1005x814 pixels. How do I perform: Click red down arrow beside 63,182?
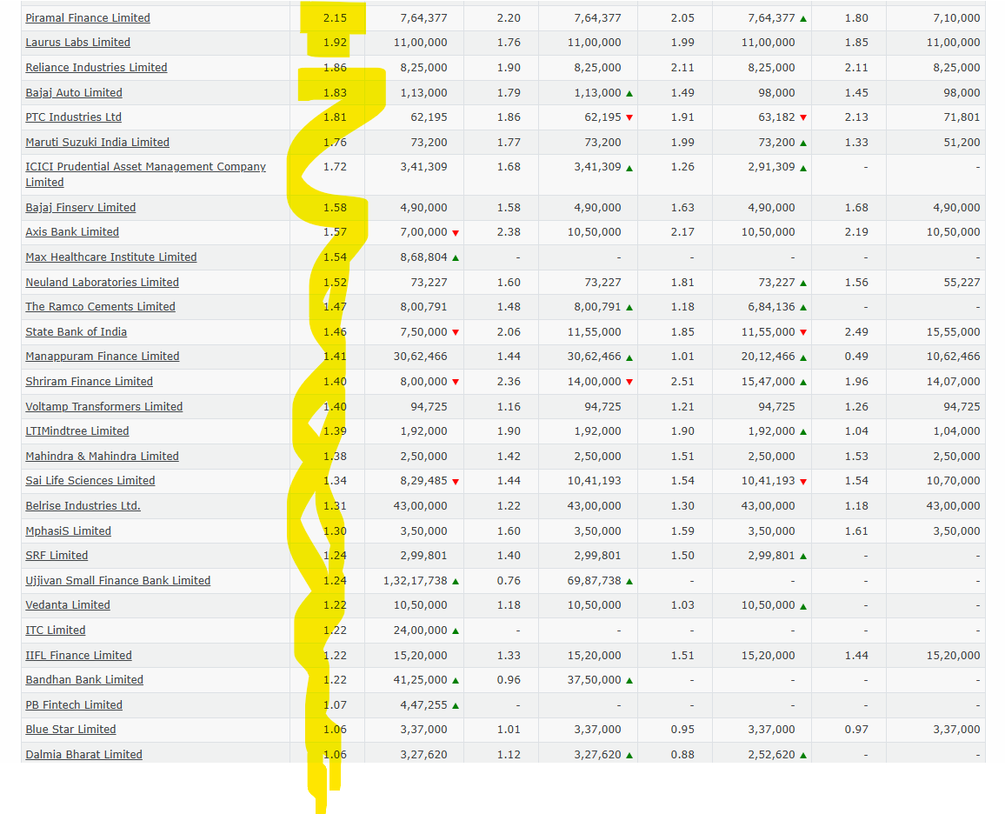click(x=803, y=118)
